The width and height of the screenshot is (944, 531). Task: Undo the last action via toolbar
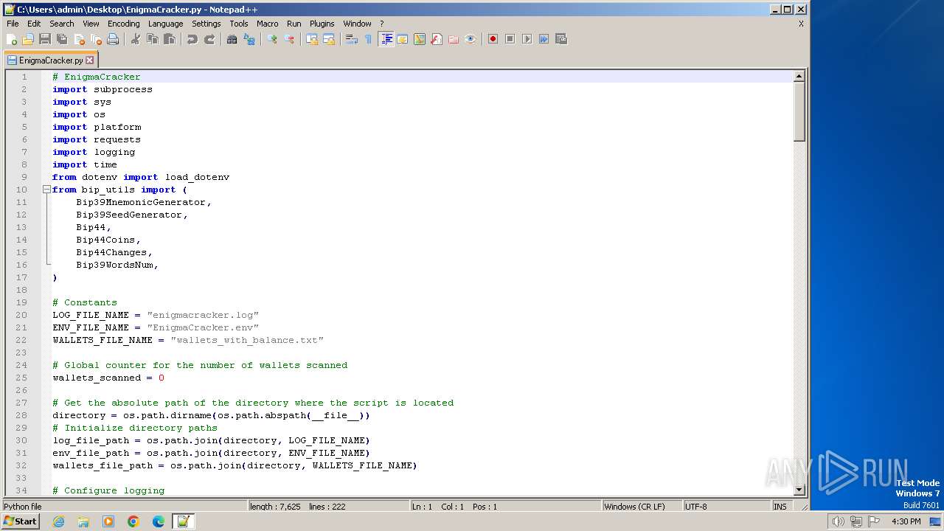click(x=192, y=39)
